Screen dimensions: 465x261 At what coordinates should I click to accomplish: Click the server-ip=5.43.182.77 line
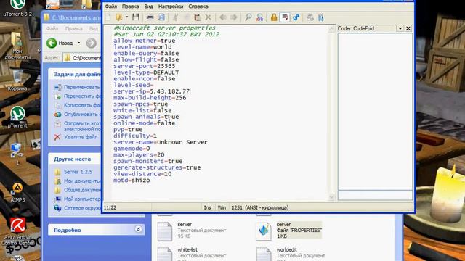pos(152,91)
